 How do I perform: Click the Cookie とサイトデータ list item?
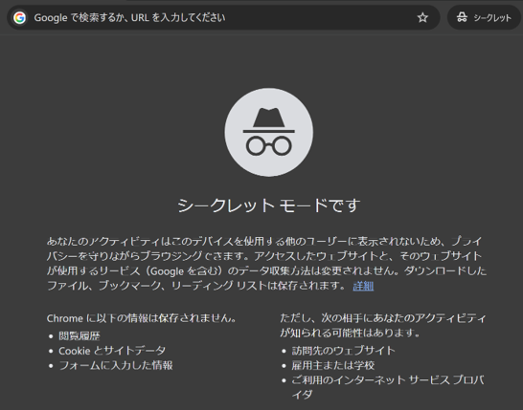[x=112, y=351]
